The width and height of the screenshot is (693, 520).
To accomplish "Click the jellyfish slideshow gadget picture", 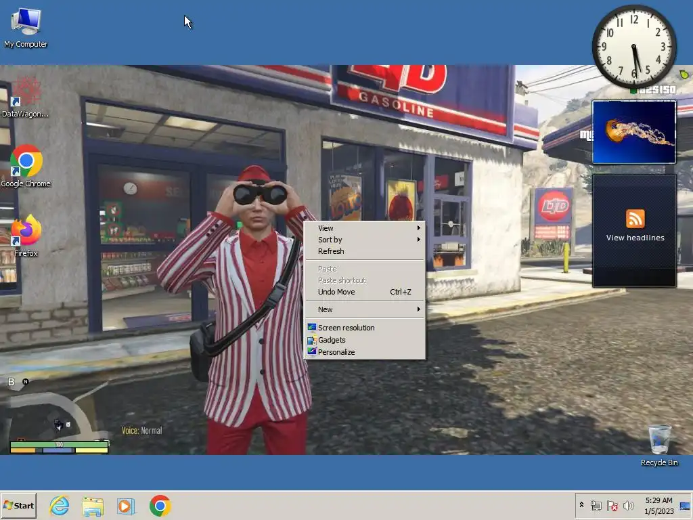I will coord(634,132).
